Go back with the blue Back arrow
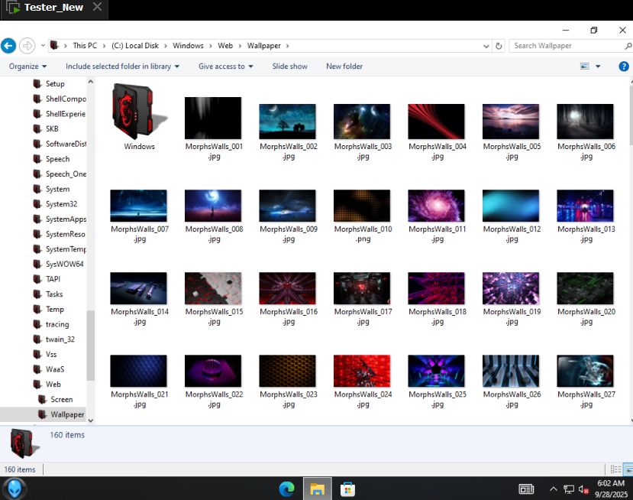Image resolution: width=633 pixels, height=500 pixels. tap(8, 45)
